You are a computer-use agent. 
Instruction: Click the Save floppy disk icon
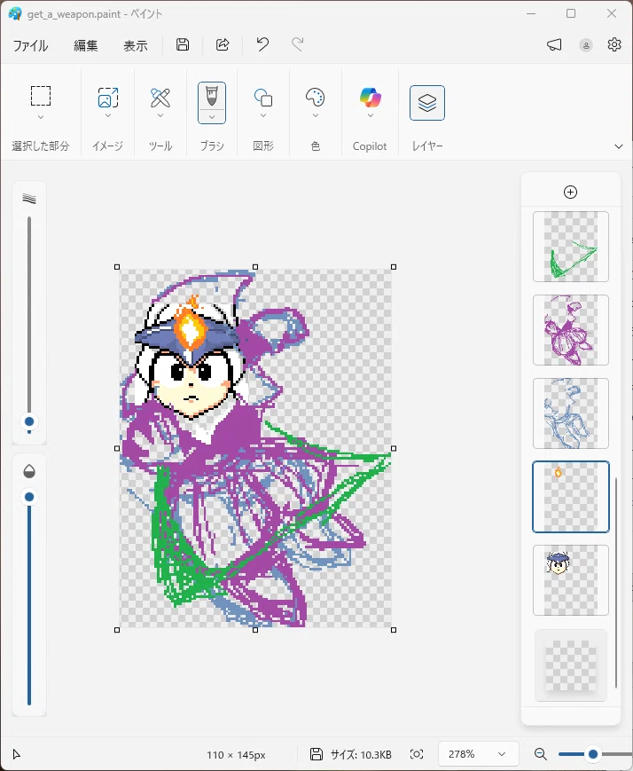tap(183, 44)
